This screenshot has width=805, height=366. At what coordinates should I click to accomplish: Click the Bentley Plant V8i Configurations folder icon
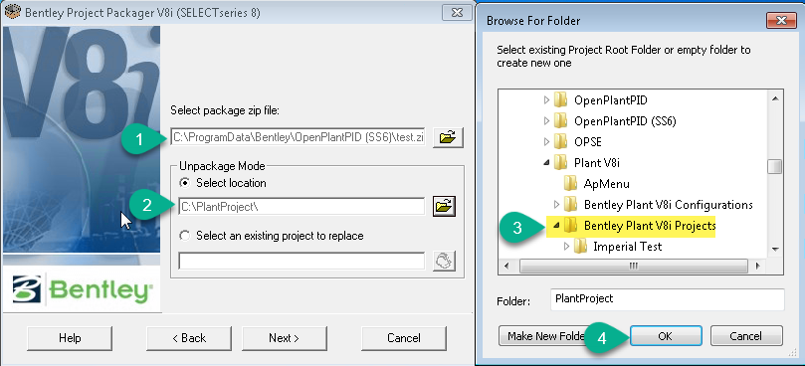pyautogui.click(x=570, y=204)
